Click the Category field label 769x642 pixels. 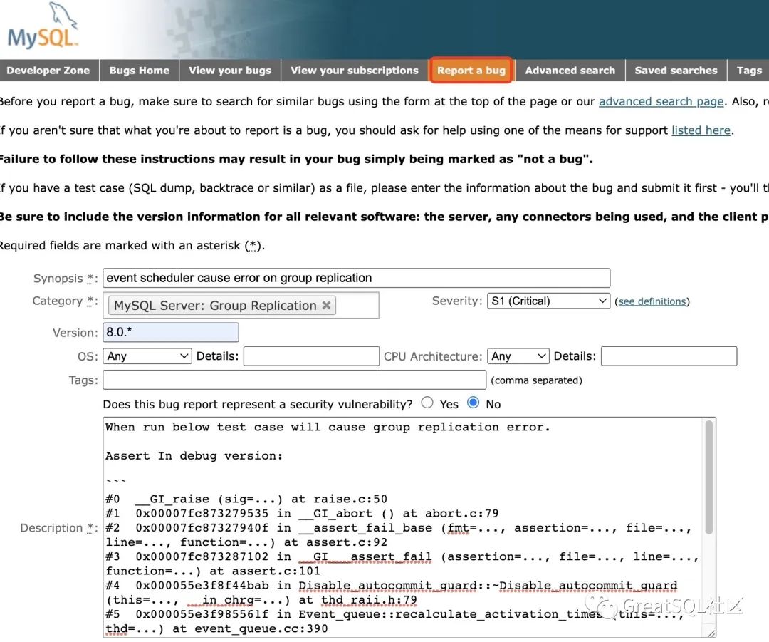(64, 301)
